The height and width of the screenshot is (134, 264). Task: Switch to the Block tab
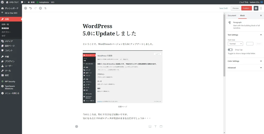[x=242, y=15]
